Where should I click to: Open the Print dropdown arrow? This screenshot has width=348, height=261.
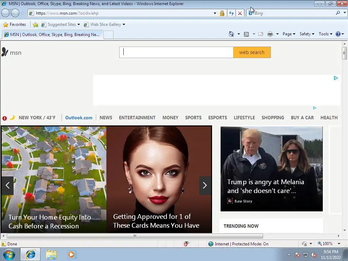(277, 34)
